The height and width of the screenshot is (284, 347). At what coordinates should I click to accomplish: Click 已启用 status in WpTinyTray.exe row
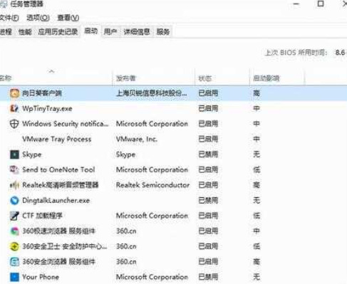tap(208, 109)
